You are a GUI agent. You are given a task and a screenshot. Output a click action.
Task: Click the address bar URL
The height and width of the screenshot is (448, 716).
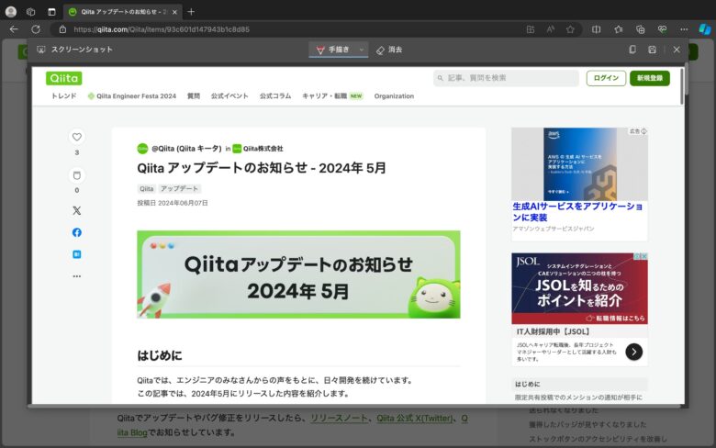point(162,29)
